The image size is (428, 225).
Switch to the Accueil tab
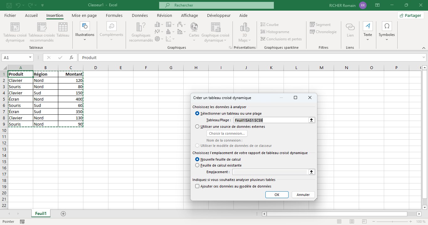pyautogui.click(x=31, y=15)
